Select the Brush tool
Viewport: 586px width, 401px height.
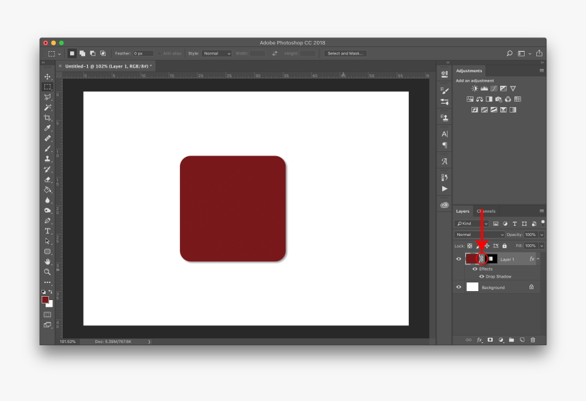(x=48, y=149)
